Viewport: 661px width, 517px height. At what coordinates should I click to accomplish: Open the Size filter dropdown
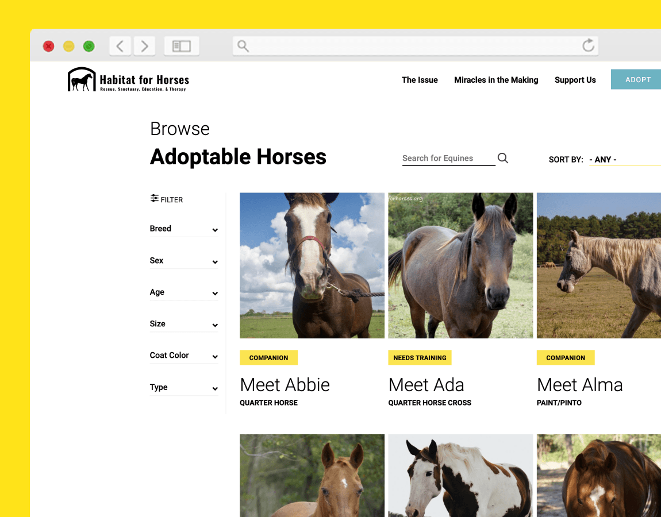184,324
